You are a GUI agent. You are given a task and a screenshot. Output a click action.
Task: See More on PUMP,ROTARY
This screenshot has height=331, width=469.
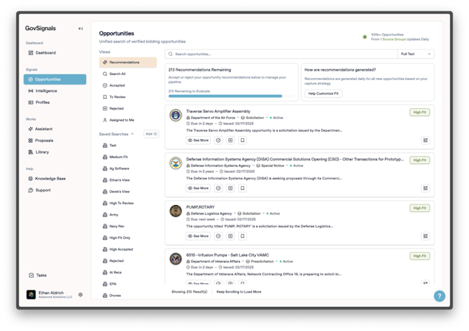click(198, 236)
